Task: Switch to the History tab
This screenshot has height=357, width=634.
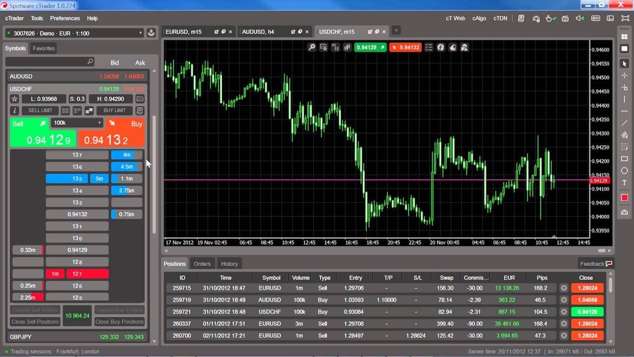Action: point(229,263)
